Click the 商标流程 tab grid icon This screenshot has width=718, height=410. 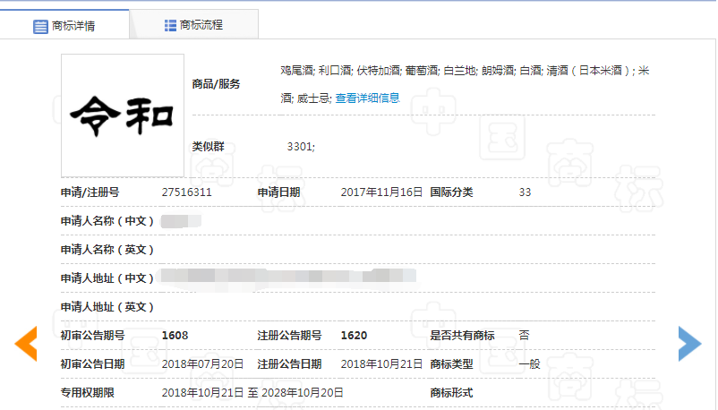tap(170, 25)
